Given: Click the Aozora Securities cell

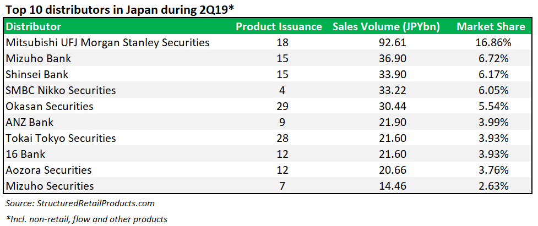Looking at the screenshot, I should (x=48, y=170).
